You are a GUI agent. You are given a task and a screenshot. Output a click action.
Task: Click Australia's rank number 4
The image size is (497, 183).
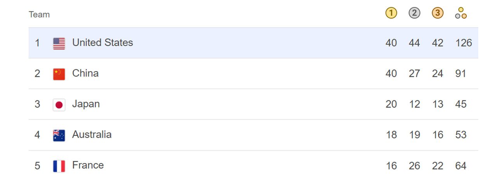tap(37, 135)
